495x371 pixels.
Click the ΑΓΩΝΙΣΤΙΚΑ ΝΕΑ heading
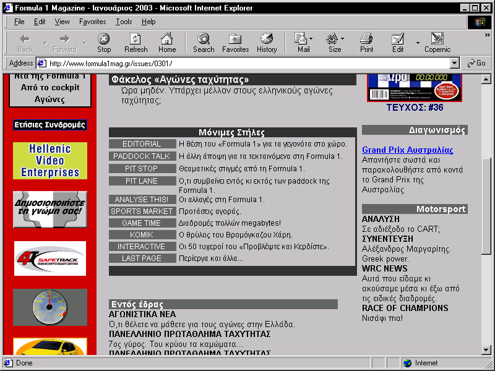coord(142,314)
